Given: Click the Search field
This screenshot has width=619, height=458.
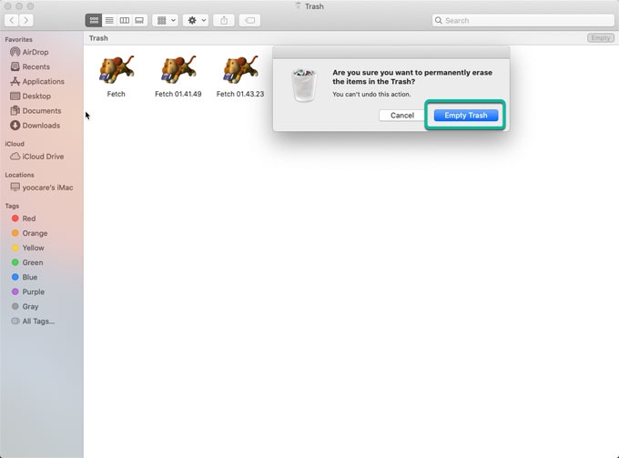Looking at the screenshot, I should click(521, 20).
